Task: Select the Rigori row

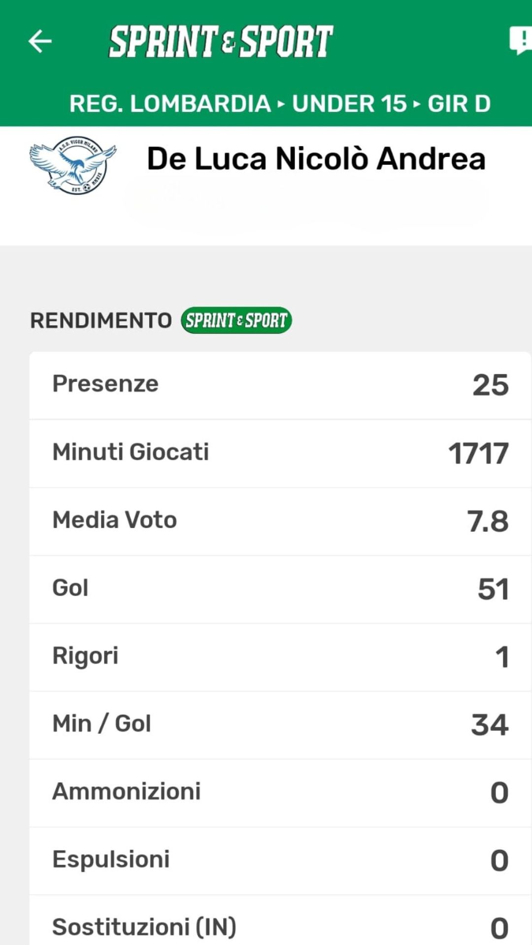Action: pos(280,657)
